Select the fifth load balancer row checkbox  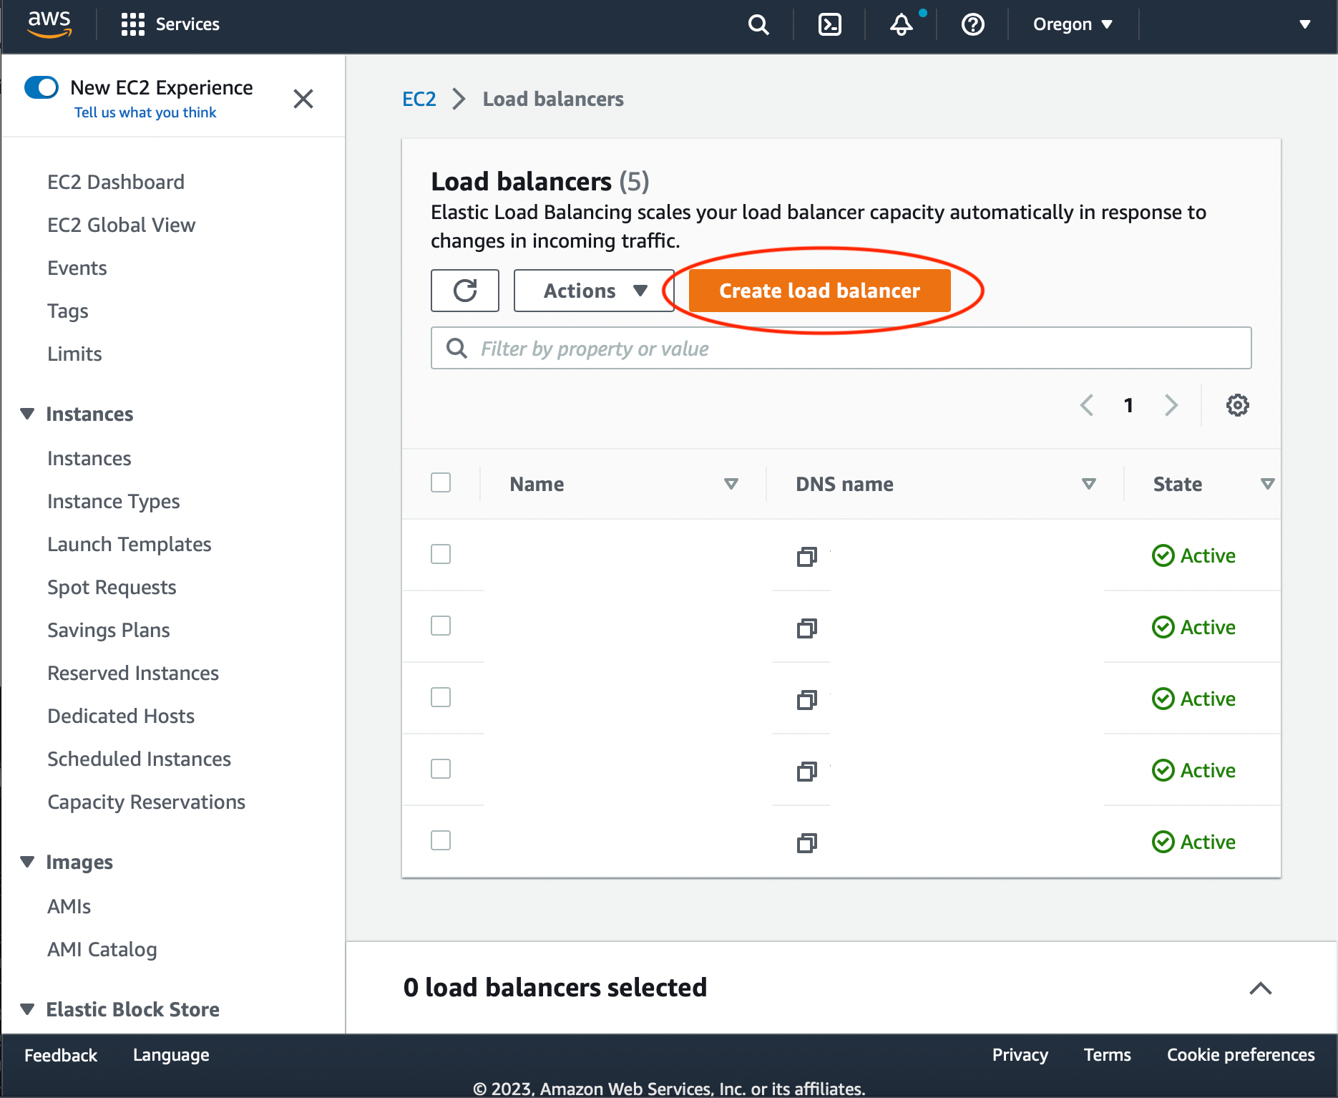coord(441,840)
